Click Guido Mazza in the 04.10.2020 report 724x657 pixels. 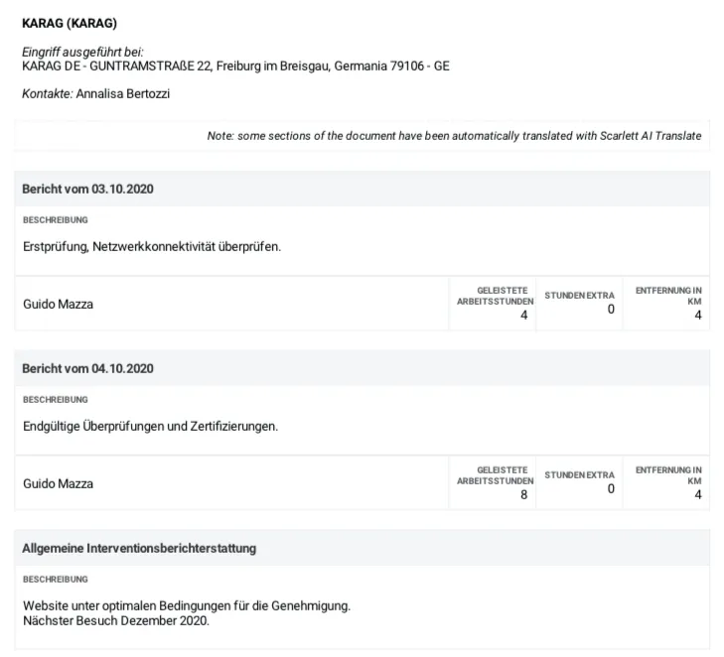click(x=58, y=483)
